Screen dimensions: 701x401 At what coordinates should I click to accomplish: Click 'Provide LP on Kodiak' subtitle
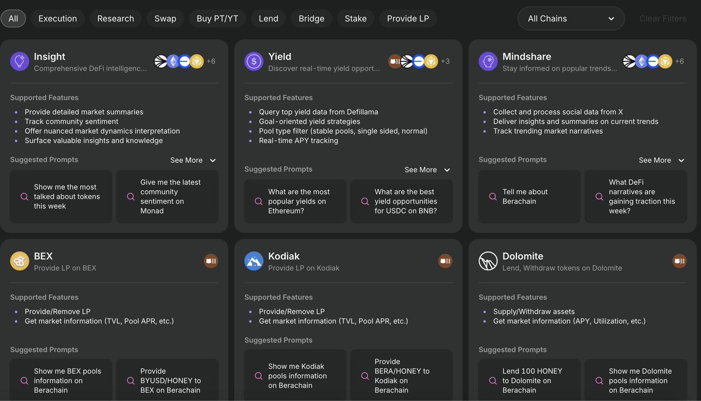point(304,268)
